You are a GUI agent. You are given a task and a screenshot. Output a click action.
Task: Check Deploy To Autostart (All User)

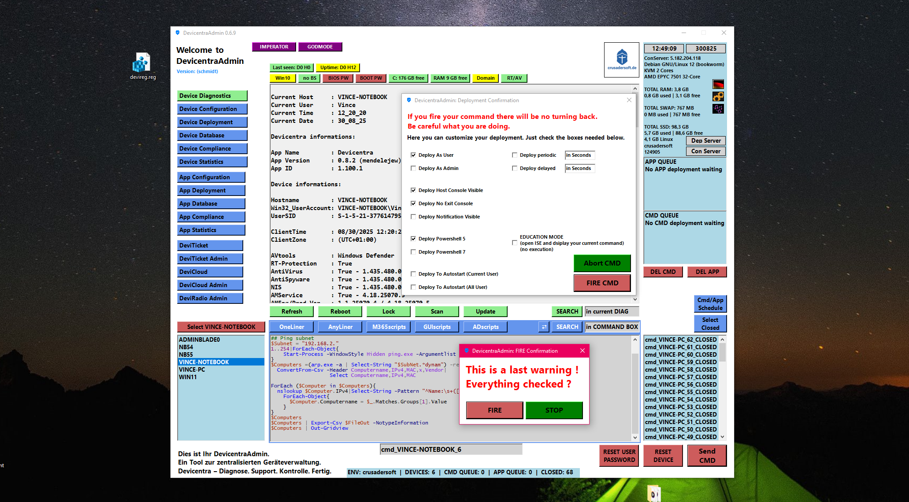[x=413, y=287]
